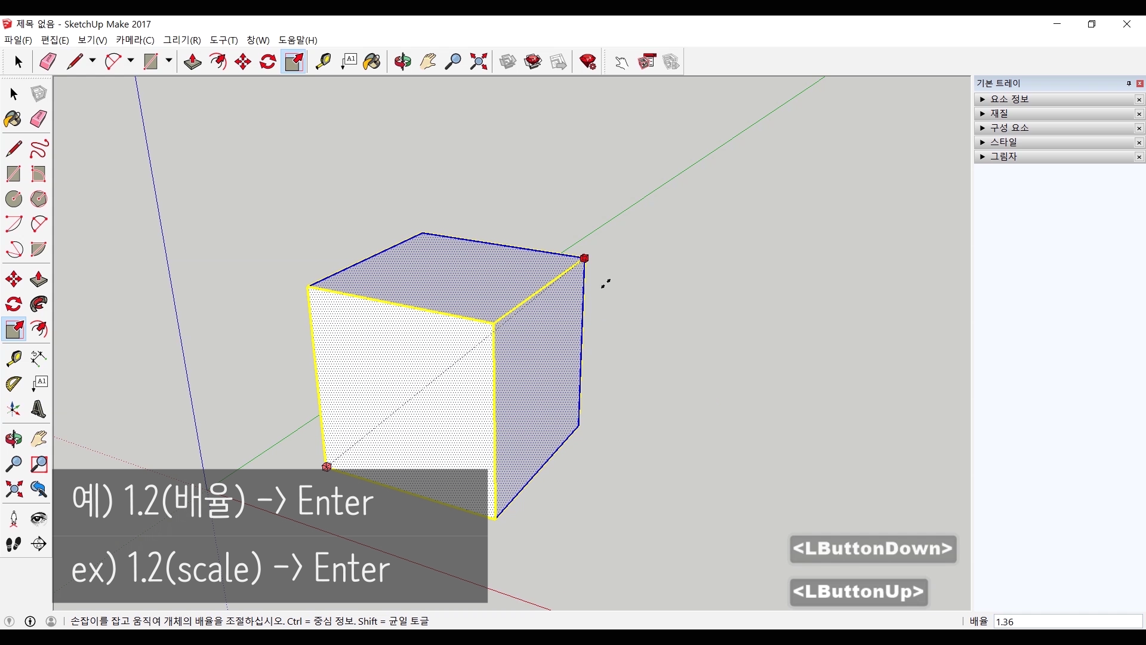The height and width of the screenshot is (645, 1146).
Task: Choose the Paint Bucket tool in left toolbar
Action: click(13, 119)
